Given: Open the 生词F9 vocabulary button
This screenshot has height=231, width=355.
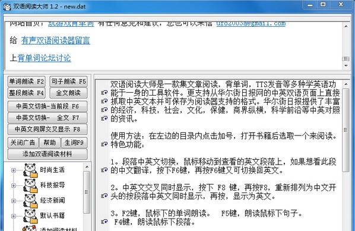Looking at the screenshot, I should [x=74, y=143].
